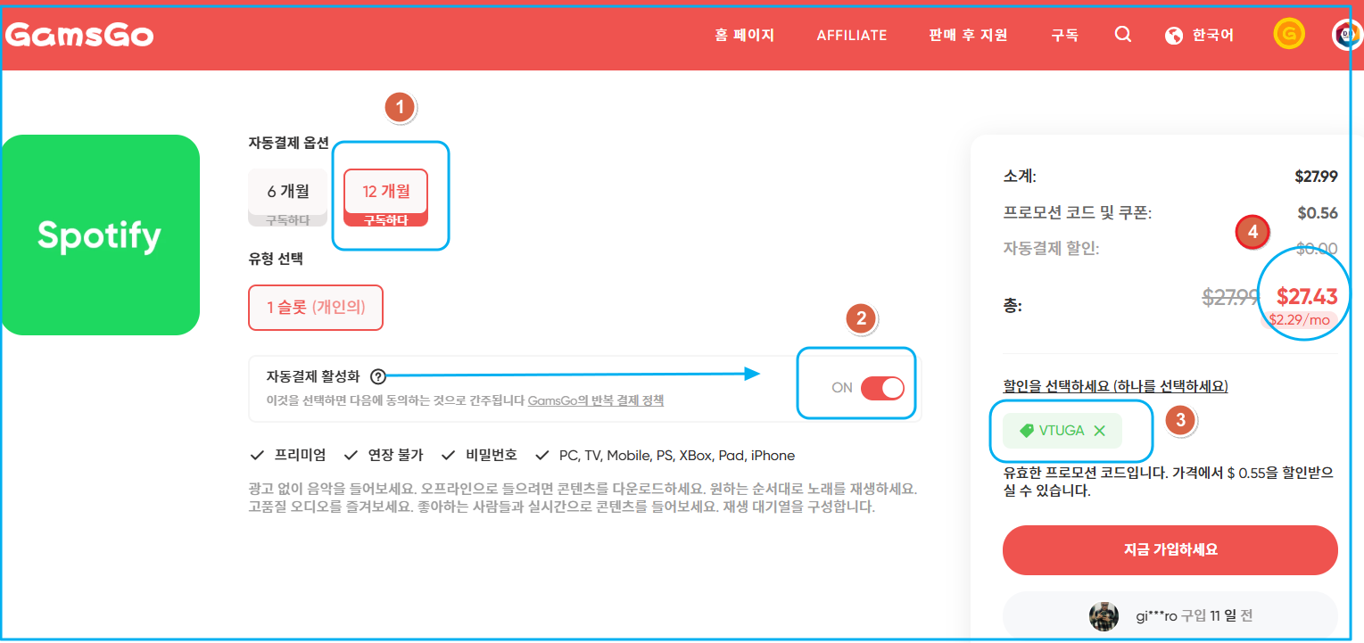This screenshot has width=1364, height=643.
Task: Remove VTUGA promo code with X
Action: (1099, 431)
